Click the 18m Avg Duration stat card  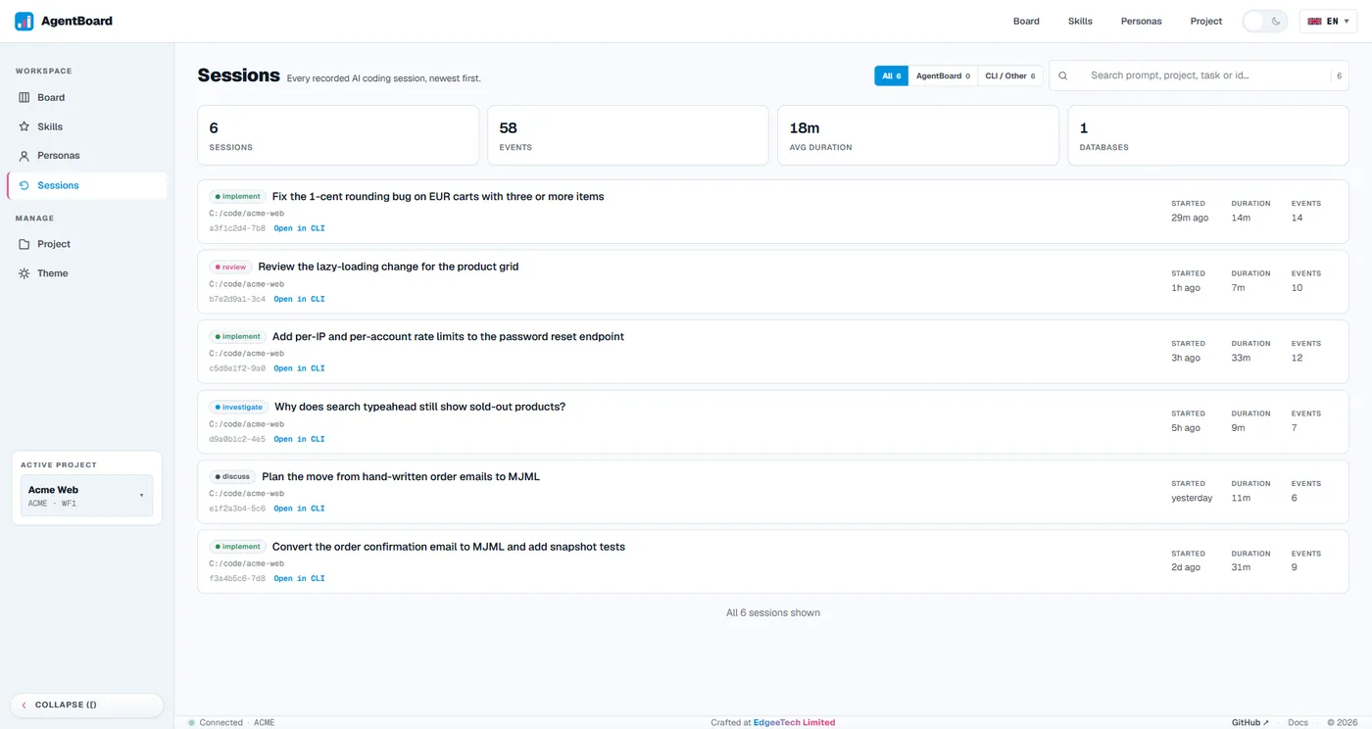[x=918, y=135]
